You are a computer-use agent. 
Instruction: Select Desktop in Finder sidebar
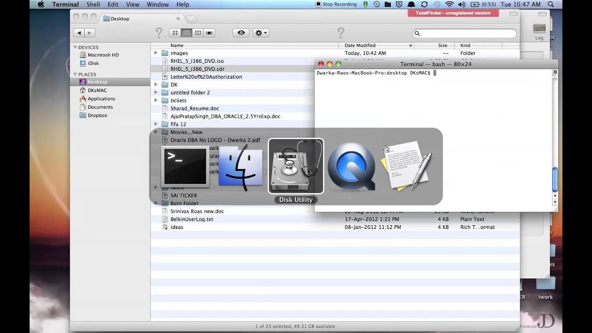tap(110, 82)
